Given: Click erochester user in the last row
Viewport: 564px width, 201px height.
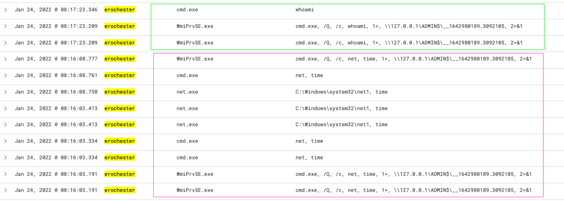Looking at the screenshot, I should (x=120, y=190).
